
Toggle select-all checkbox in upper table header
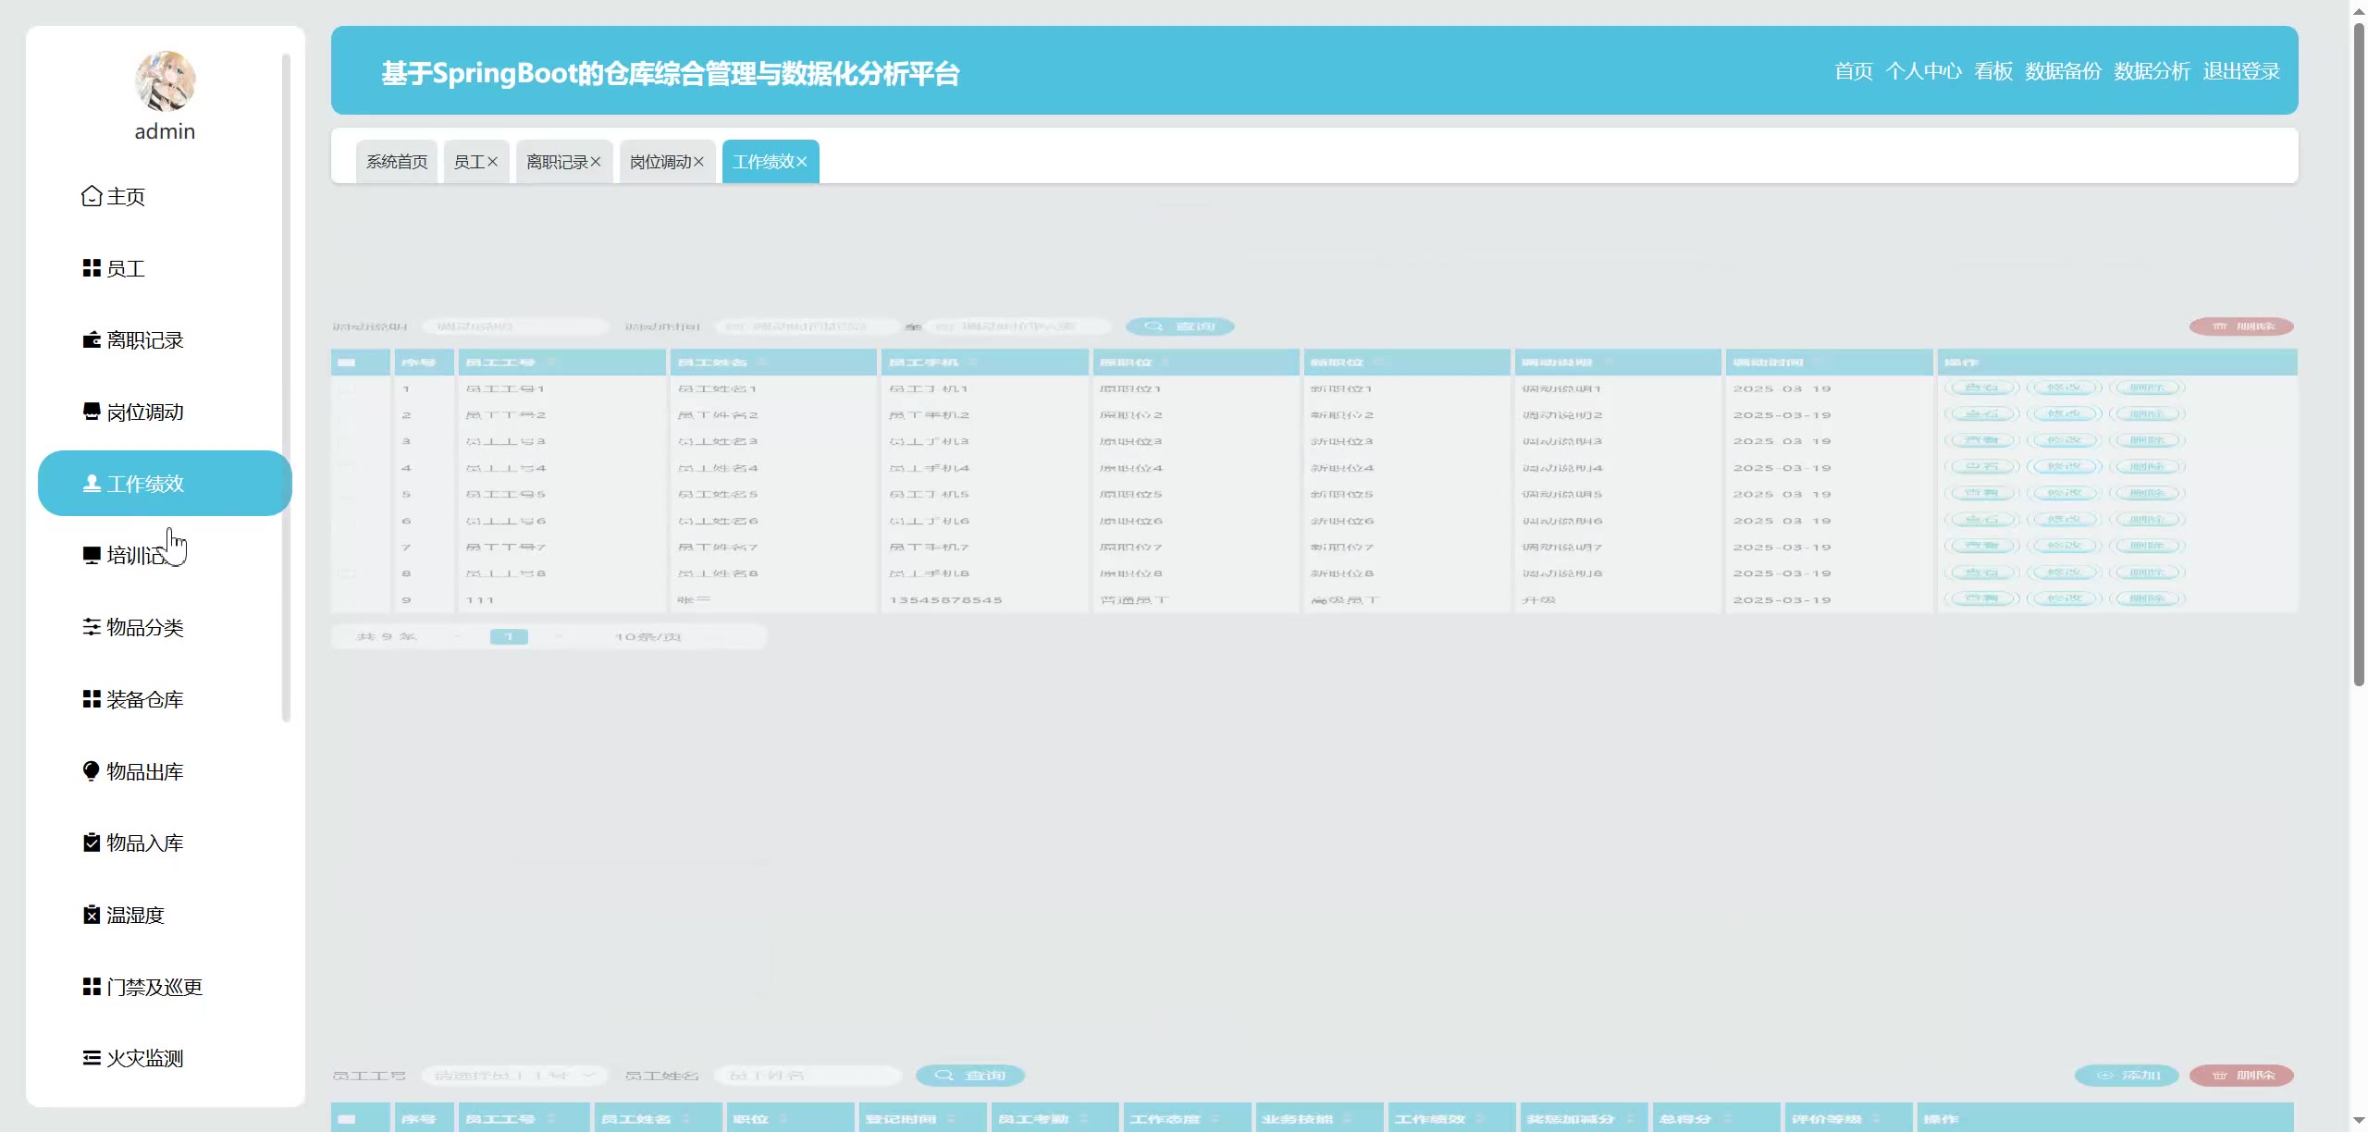tap(347, 363)
